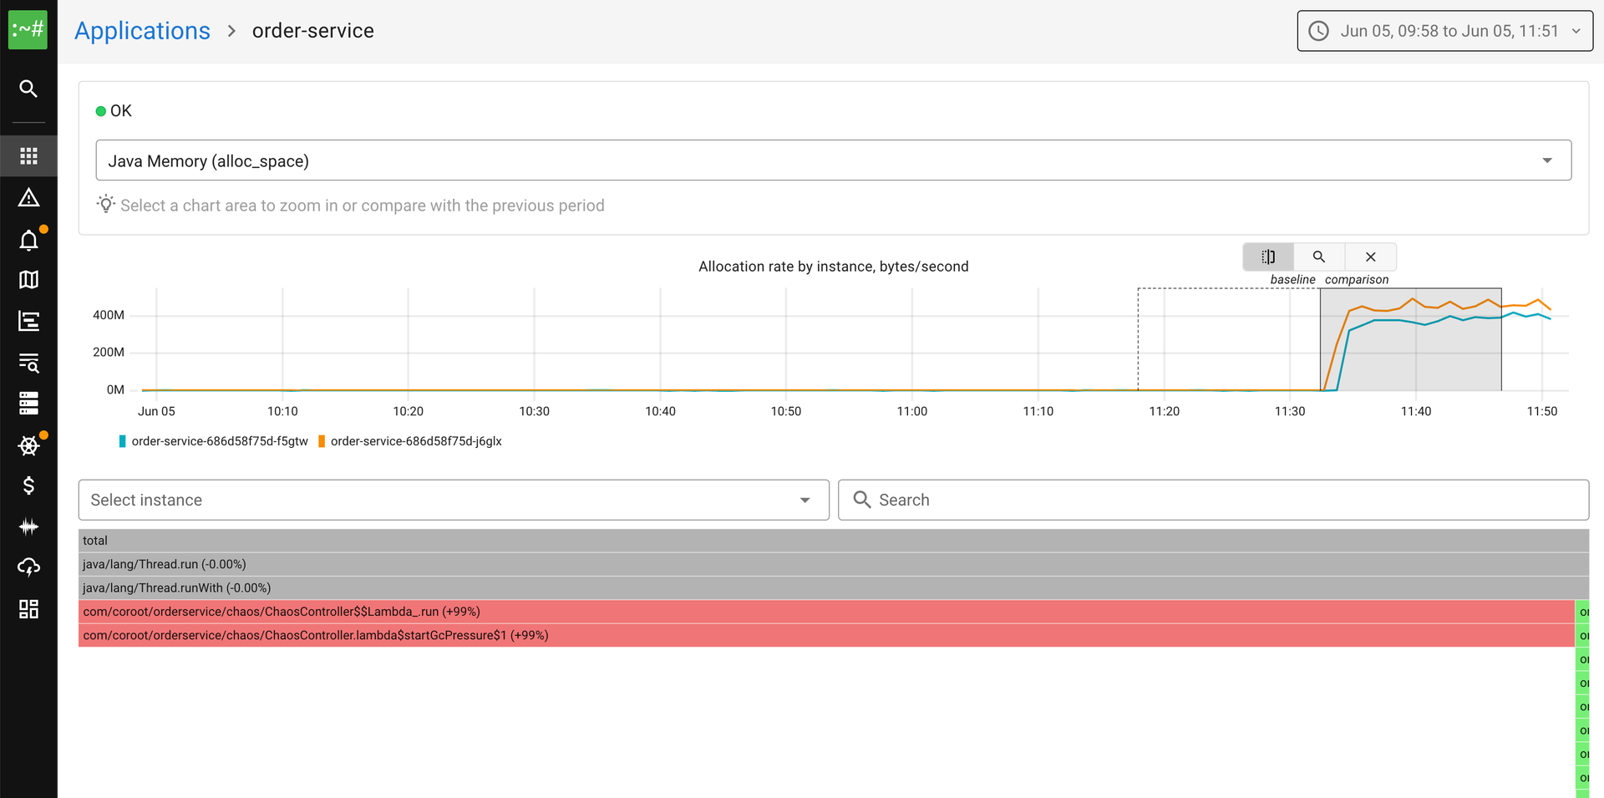1604x798 pixels.
Task: Click the clock icon in time range selector
Action: 1318,31
